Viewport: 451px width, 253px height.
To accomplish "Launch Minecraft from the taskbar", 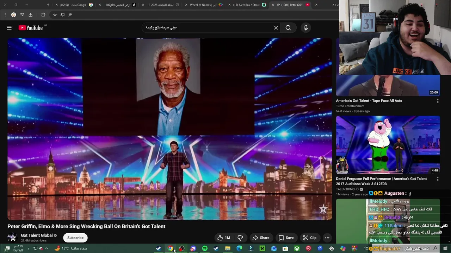I will 262,248.
